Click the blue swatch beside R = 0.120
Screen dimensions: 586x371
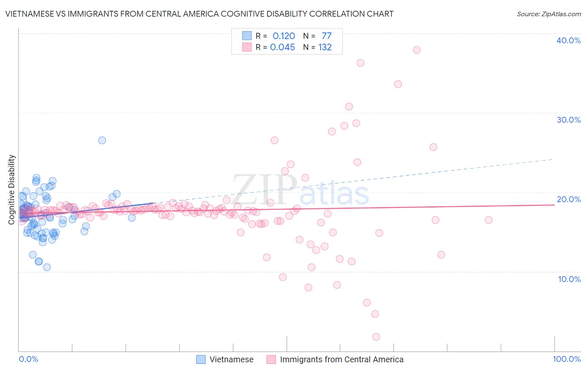(x=247, y=36)
